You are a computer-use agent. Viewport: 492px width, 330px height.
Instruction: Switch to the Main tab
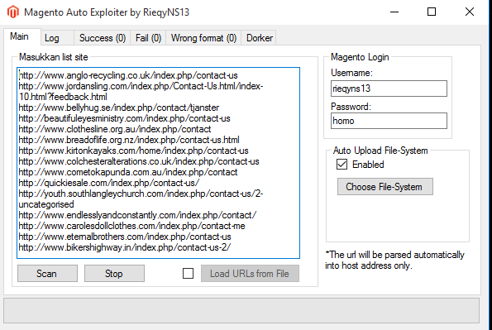(22, 36)
